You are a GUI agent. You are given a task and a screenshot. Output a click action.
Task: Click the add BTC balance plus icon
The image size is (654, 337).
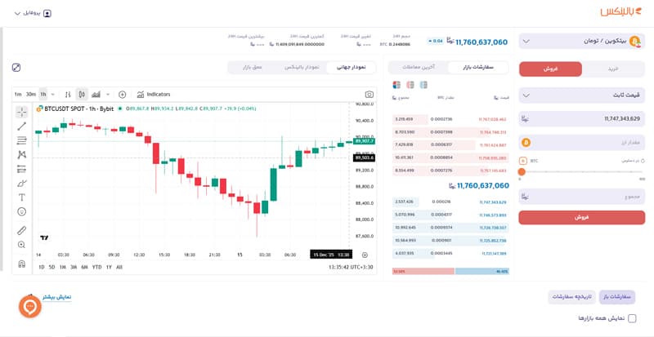tap(523, 161)
